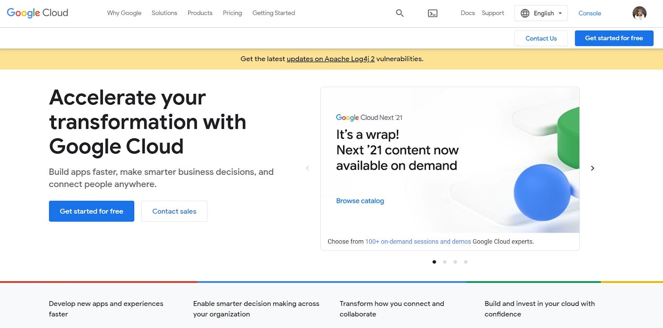Advance carousel with right arrow
Viewport: 663px width, 328px height.
pos(593,168)
